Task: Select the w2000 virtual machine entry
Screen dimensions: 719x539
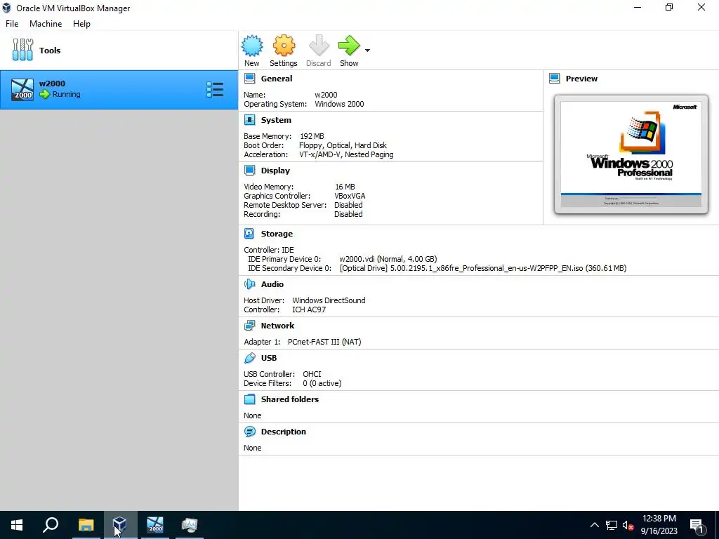Action: coord(119,89)
